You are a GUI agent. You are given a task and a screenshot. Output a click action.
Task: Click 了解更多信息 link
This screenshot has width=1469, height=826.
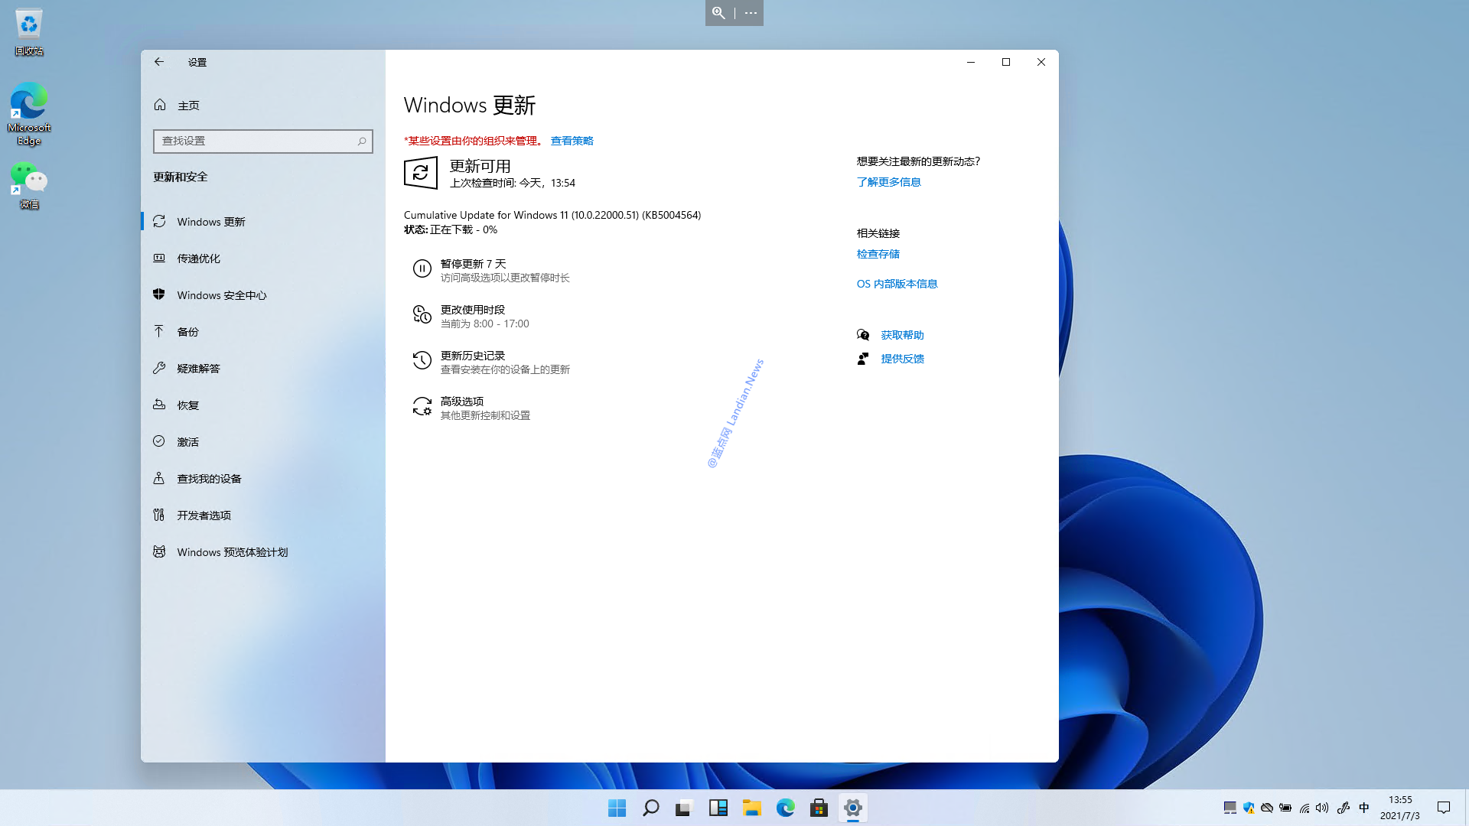tap(888, 182)
